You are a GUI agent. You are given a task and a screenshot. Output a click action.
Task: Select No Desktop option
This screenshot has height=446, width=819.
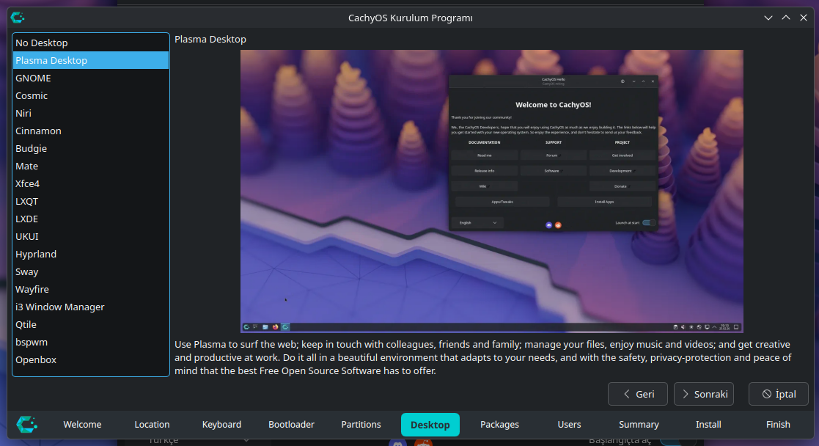90,43
